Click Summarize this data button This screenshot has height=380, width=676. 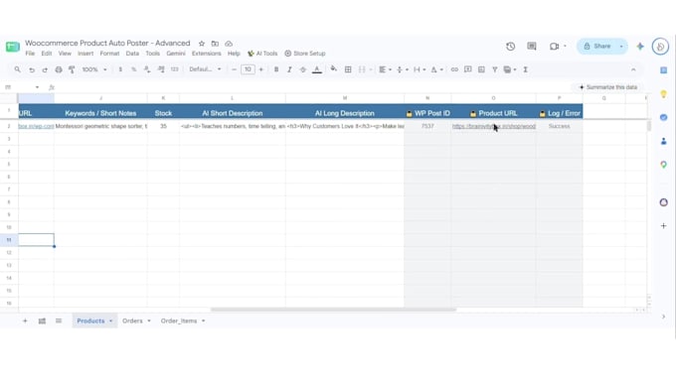(x=607, y=87)
